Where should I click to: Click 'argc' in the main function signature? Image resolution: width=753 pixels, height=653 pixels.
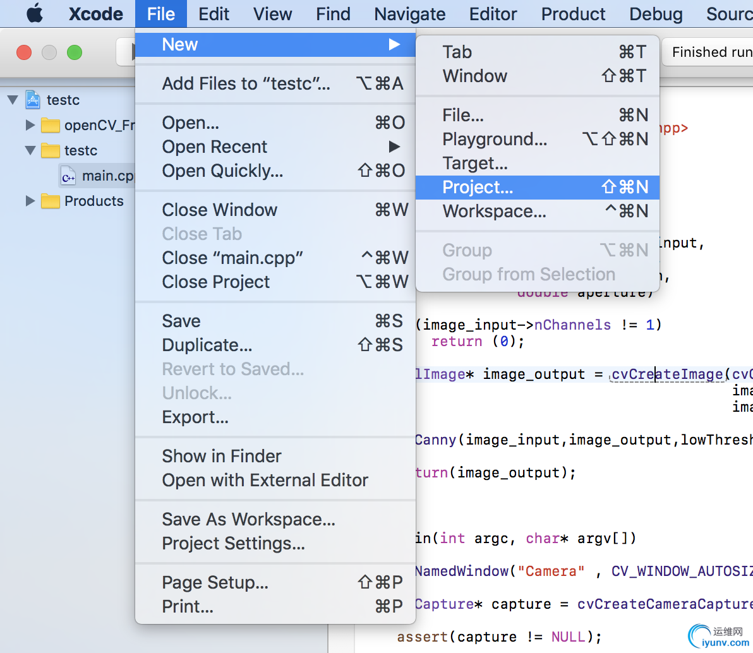tap(491, 539)
